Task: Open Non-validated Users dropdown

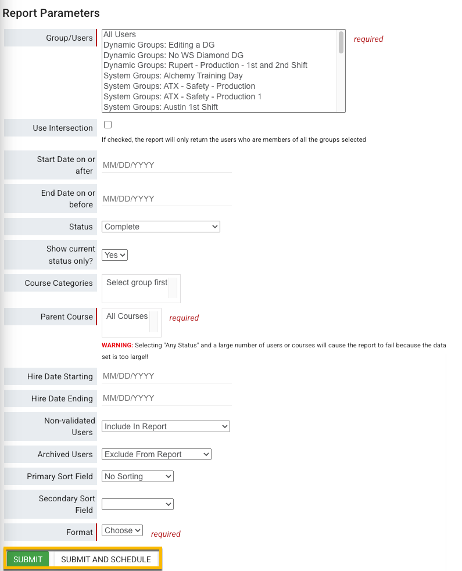Action: click(x=166, y=426)
